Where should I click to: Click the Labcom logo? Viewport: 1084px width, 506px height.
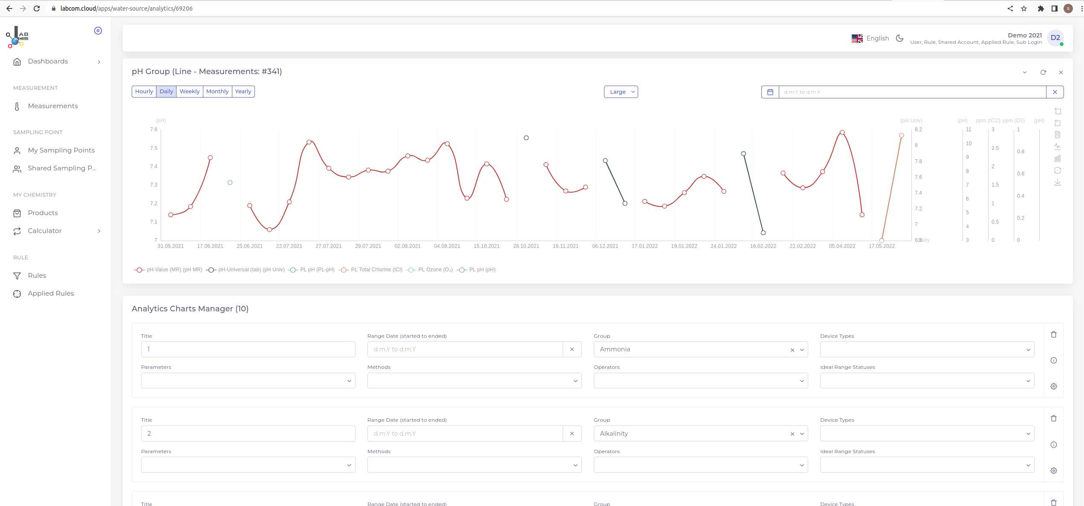tap(17, 37)
